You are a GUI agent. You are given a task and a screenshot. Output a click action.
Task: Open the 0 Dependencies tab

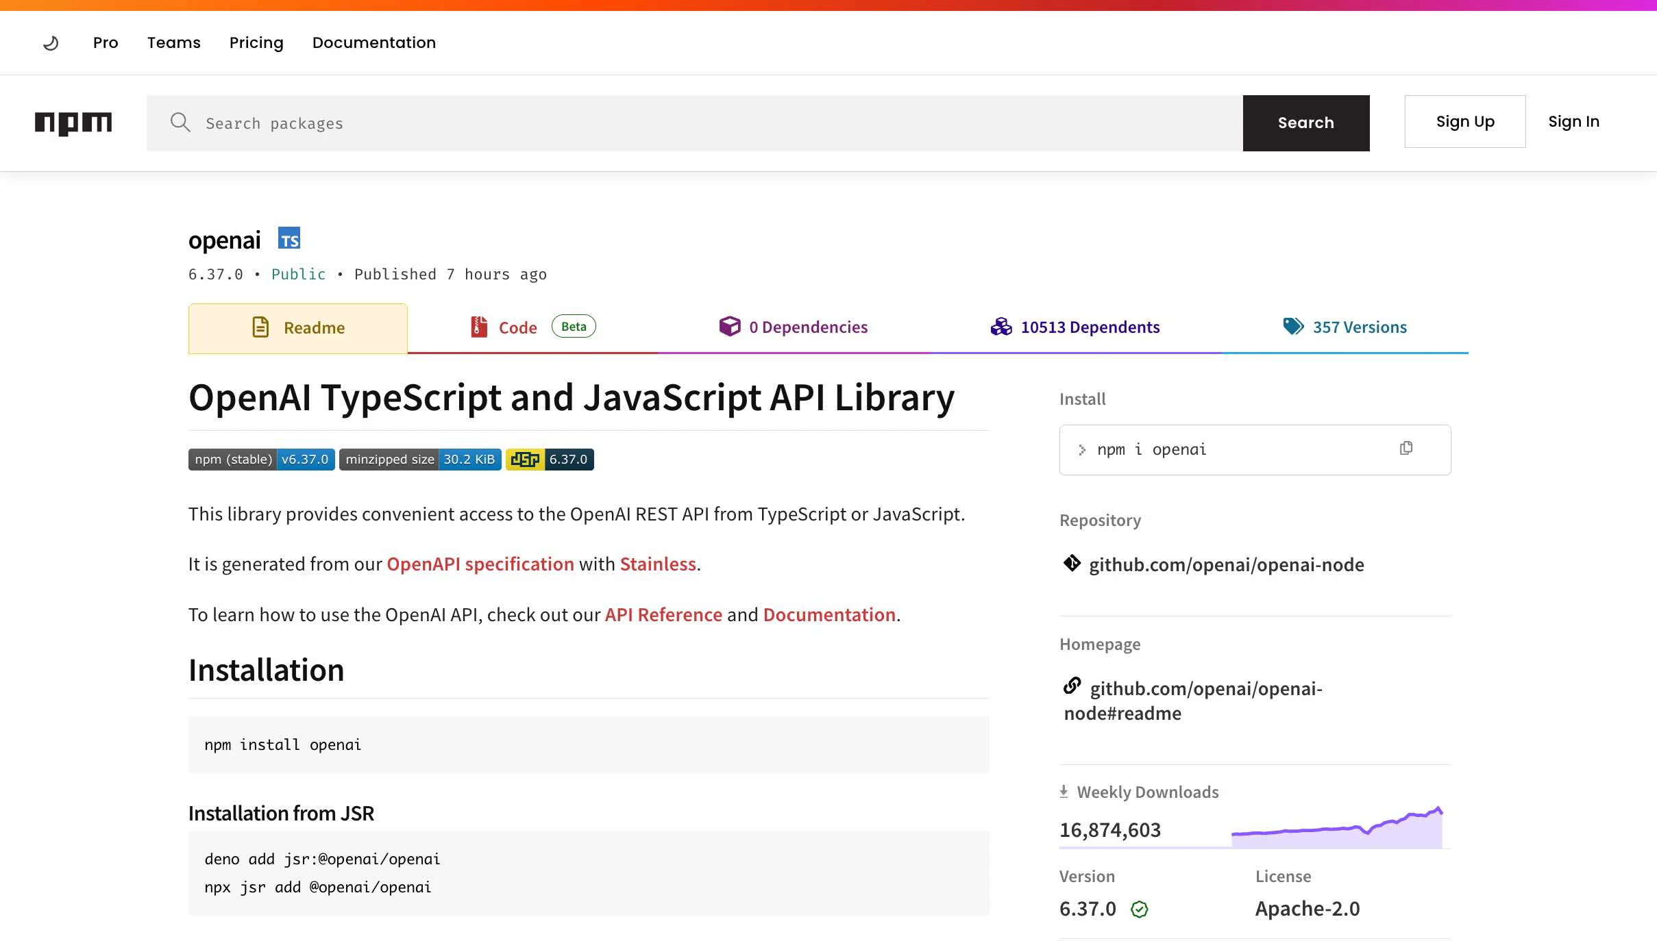[793, 327]
